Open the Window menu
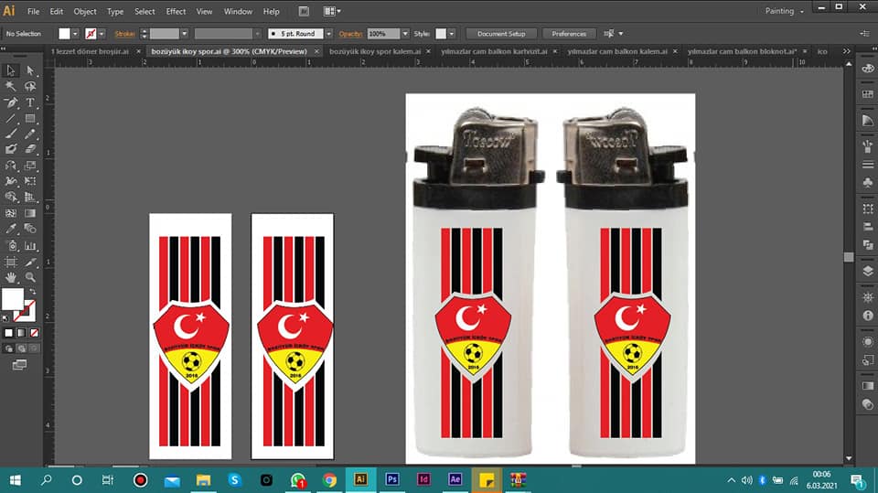 (x=238, y=11)
